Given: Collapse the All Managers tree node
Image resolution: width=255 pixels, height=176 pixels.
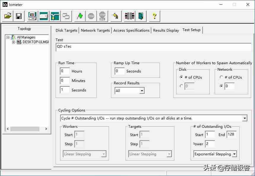Looking at the screenshot, I should tap(8, 38).
